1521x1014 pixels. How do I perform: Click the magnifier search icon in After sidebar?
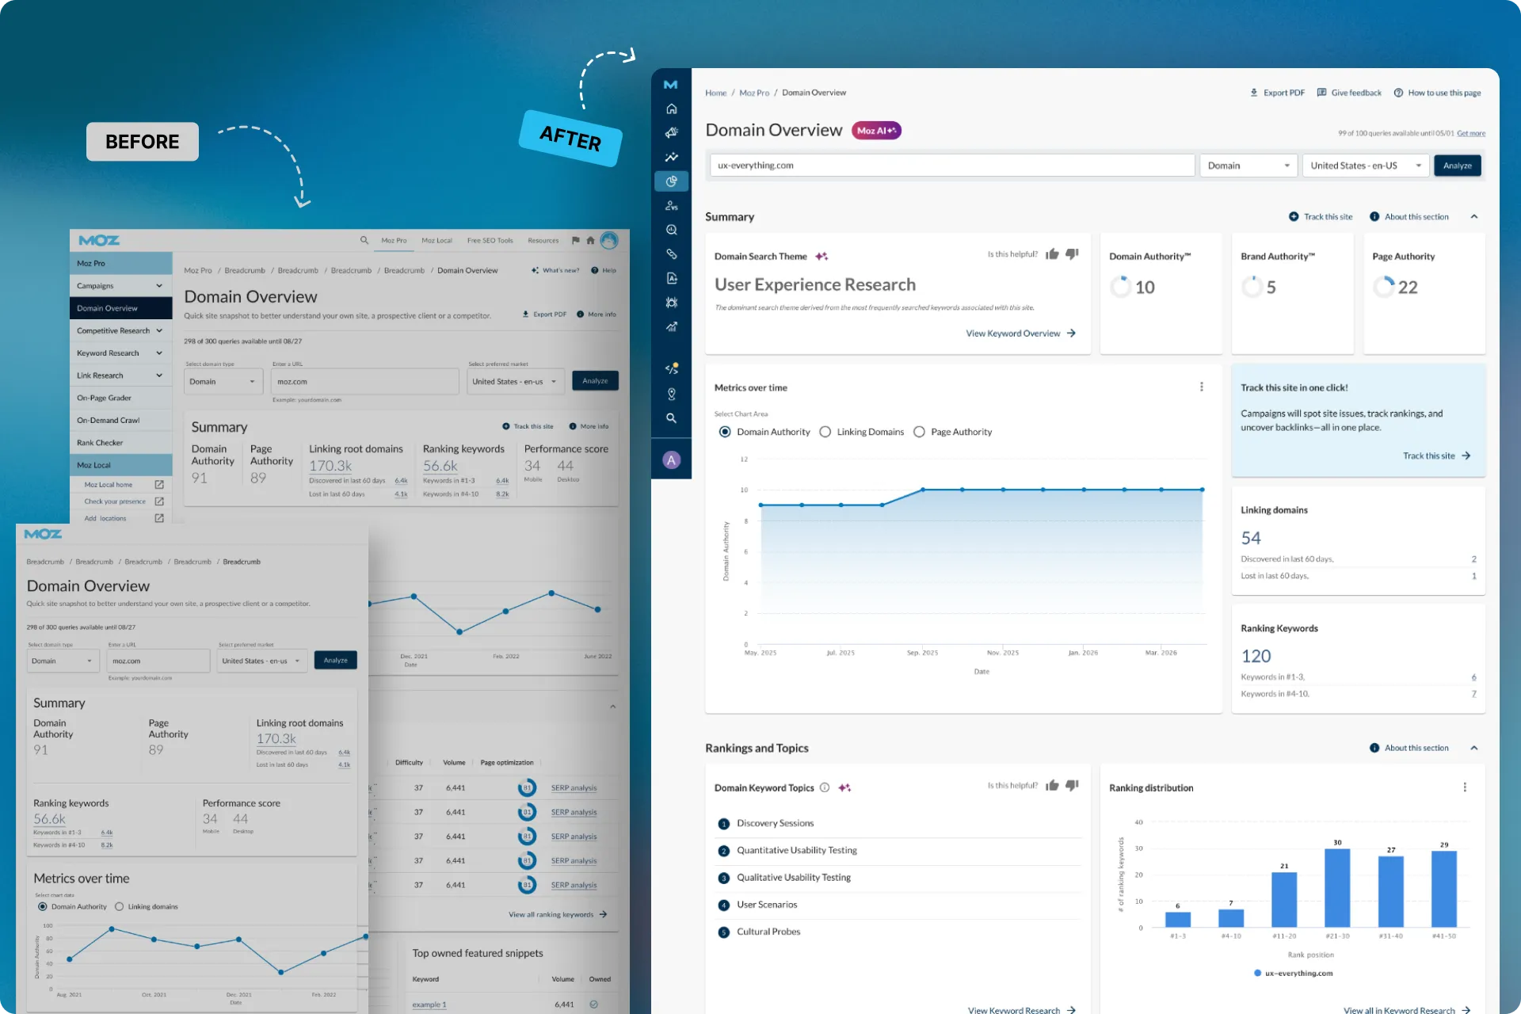click(671, 417)
